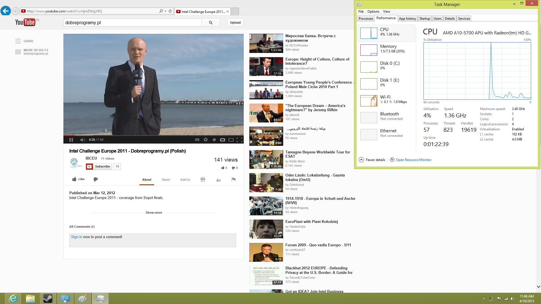The height and width of the screenshot is (304, 541).
Task: Close the Intel Challenge Europe tab
Action: coord(228,12)
